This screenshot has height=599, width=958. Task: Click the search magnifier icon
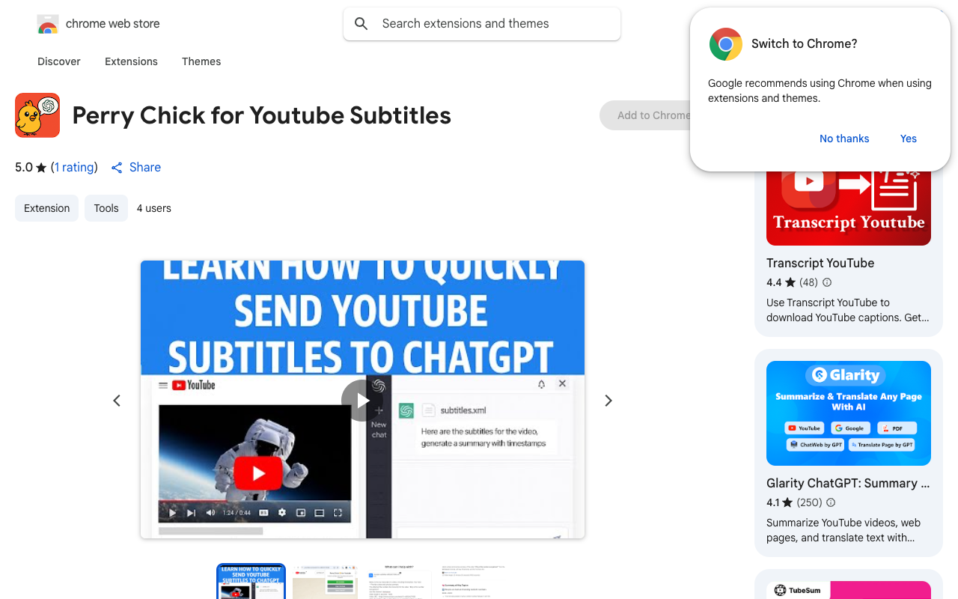coord(361,24)
